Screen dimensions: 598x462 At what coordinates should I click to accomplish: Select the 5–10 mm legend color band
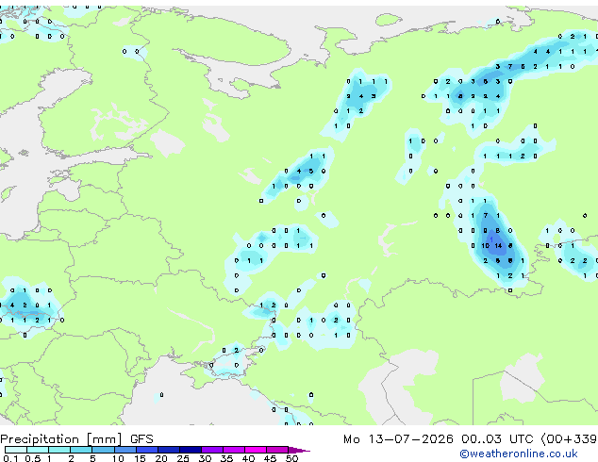click(103, 450)
